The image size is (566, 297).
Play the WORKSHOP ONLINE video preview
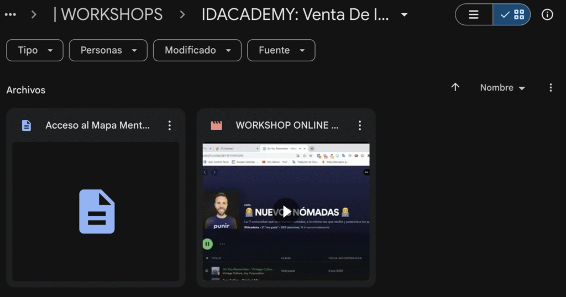tap(286, 211)
